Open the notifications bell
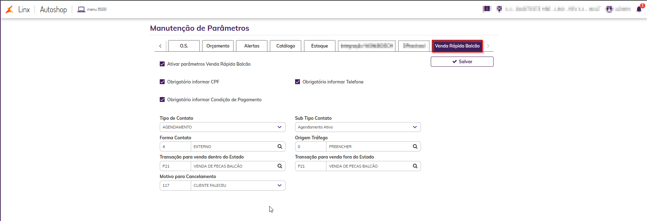 [x=639, y=9]
